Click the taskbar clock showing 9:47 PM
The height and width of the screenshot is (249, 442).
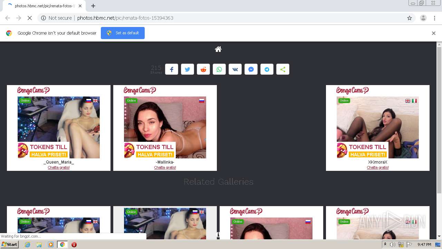point(424,245)
